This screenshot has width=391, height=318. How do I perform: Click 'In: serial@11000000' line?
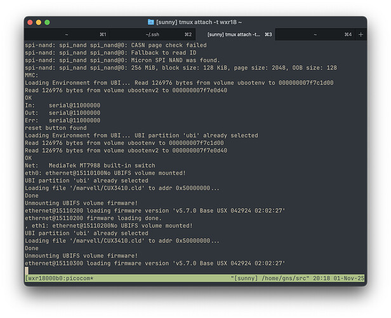(x=63, y=106)
